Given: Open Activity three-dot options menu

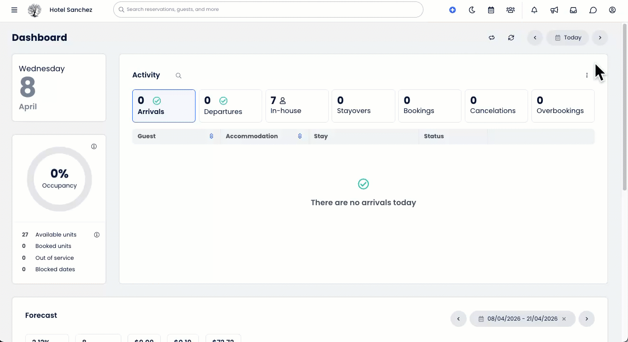Looking at the screenshot, I should pyautogui.click(x=587, y=75).
